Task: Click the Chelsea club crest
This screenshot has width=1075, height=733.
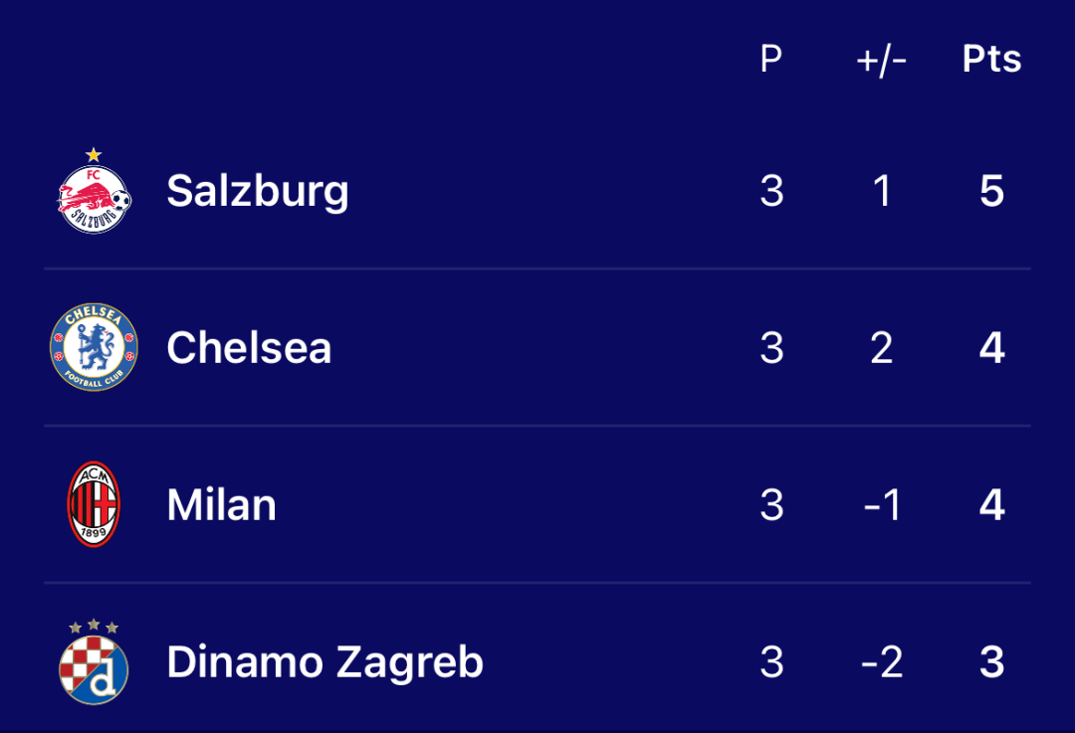Action: click(94, 347)
